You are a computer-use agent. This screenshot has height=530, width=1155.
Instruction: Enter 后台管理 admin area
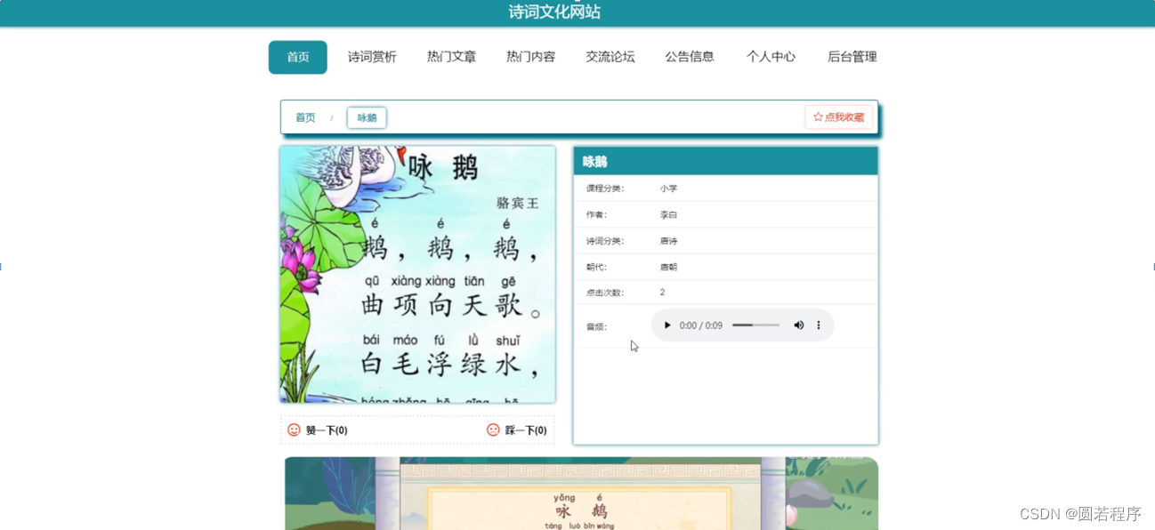point(850,56)
